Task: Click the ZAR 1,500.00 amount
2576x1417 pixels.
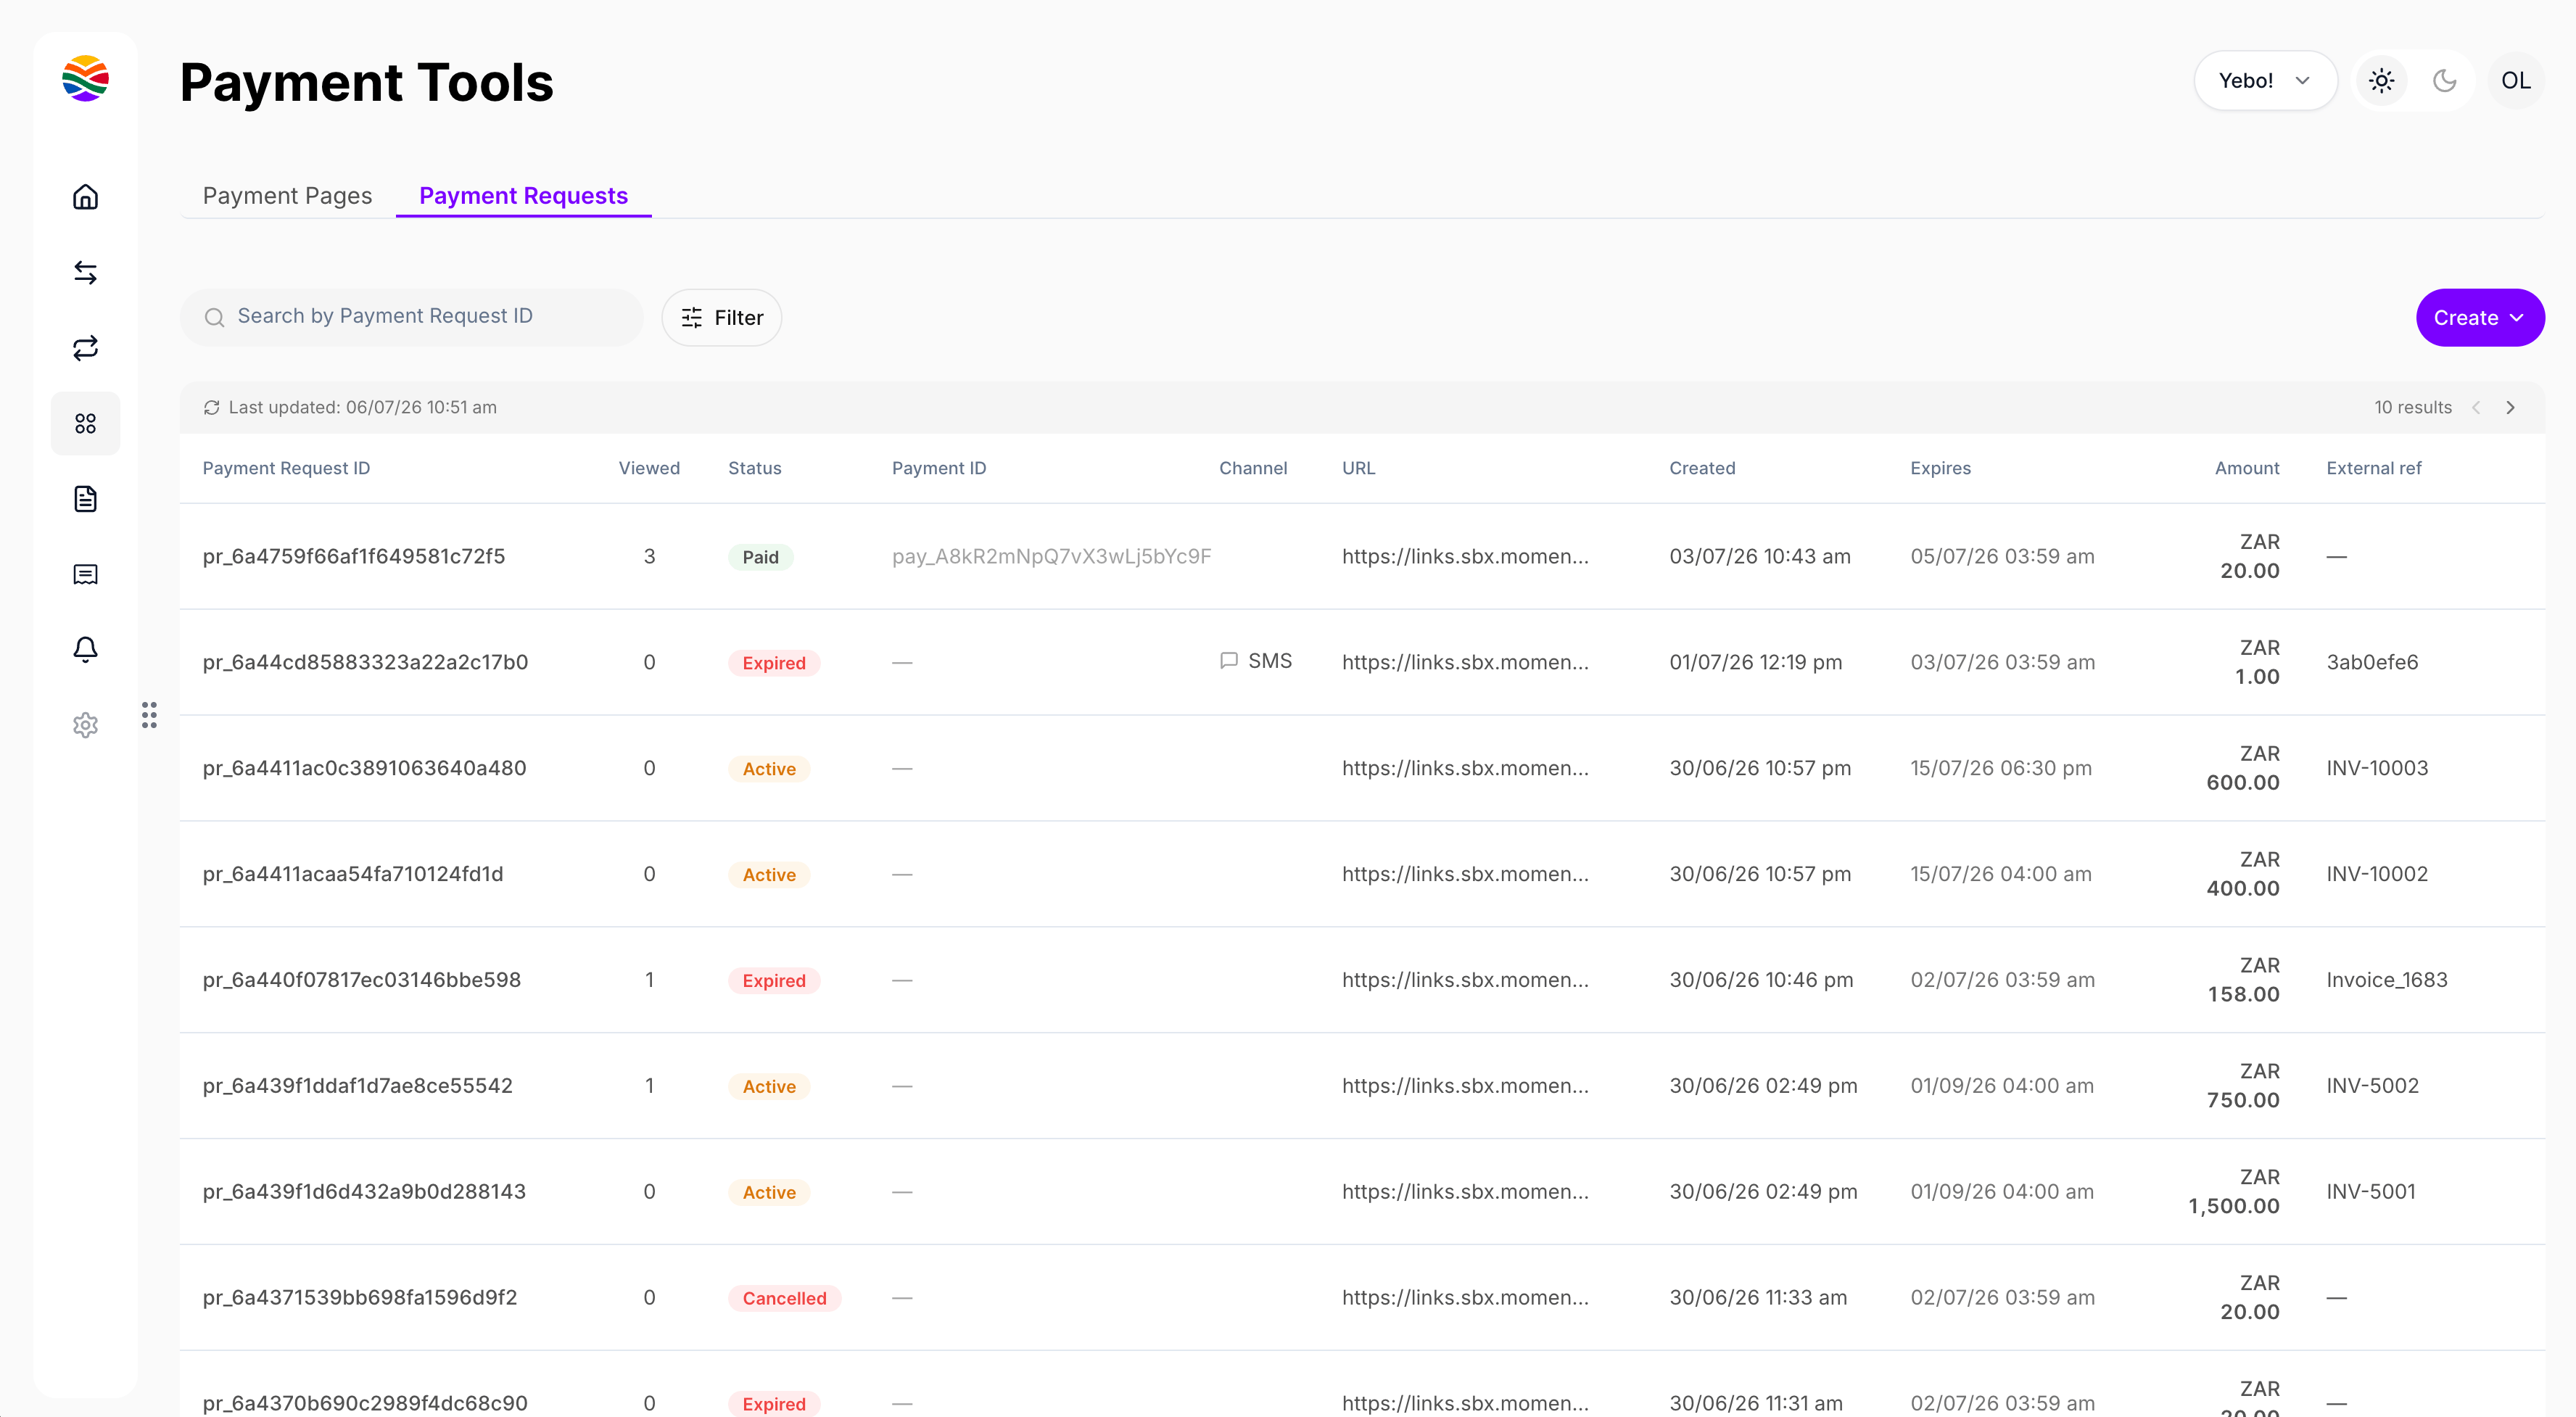Action: (2234, 1192)
